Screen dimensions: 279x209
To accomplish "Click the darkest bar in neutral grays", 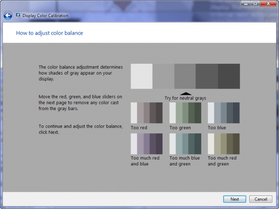I will click(x=229, y=76).
